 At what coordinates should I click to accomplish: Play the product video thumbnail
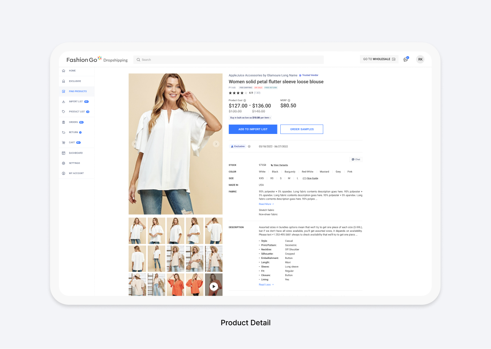[214, 287]
